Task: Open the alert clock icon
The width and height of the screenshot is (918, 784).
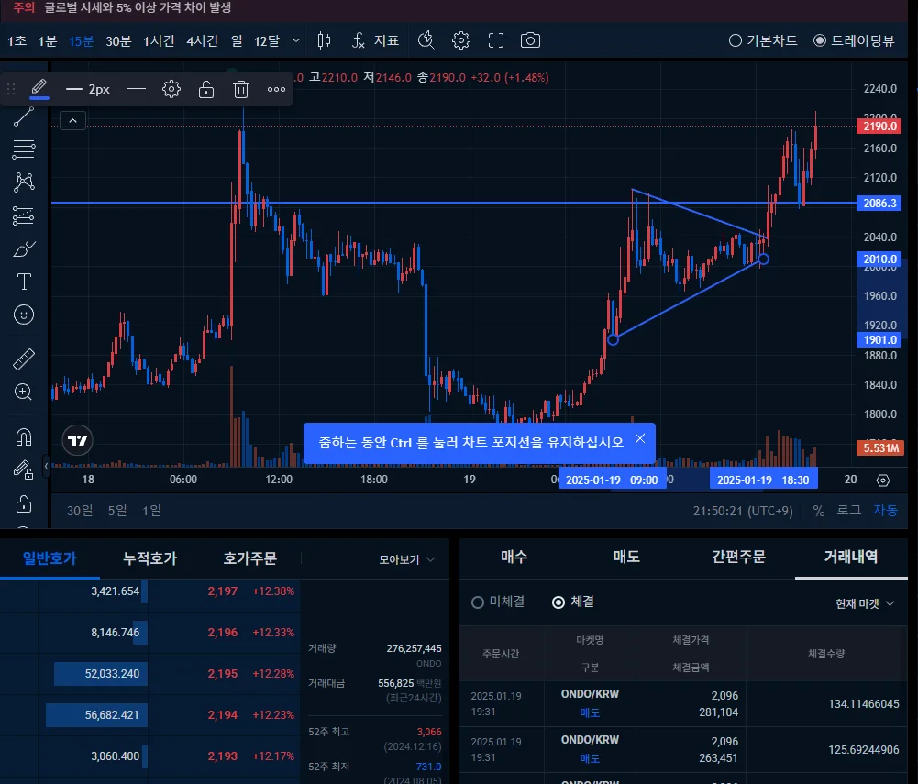Action: click(x=426, y=40)
